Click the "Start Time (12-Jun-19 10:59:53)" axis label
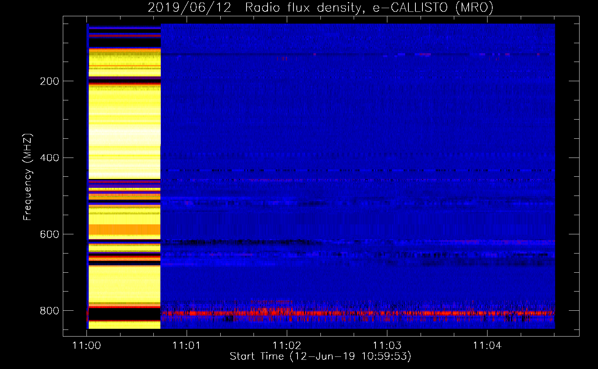Viewport: 598px width, 369px height. (x=320, y=356)
